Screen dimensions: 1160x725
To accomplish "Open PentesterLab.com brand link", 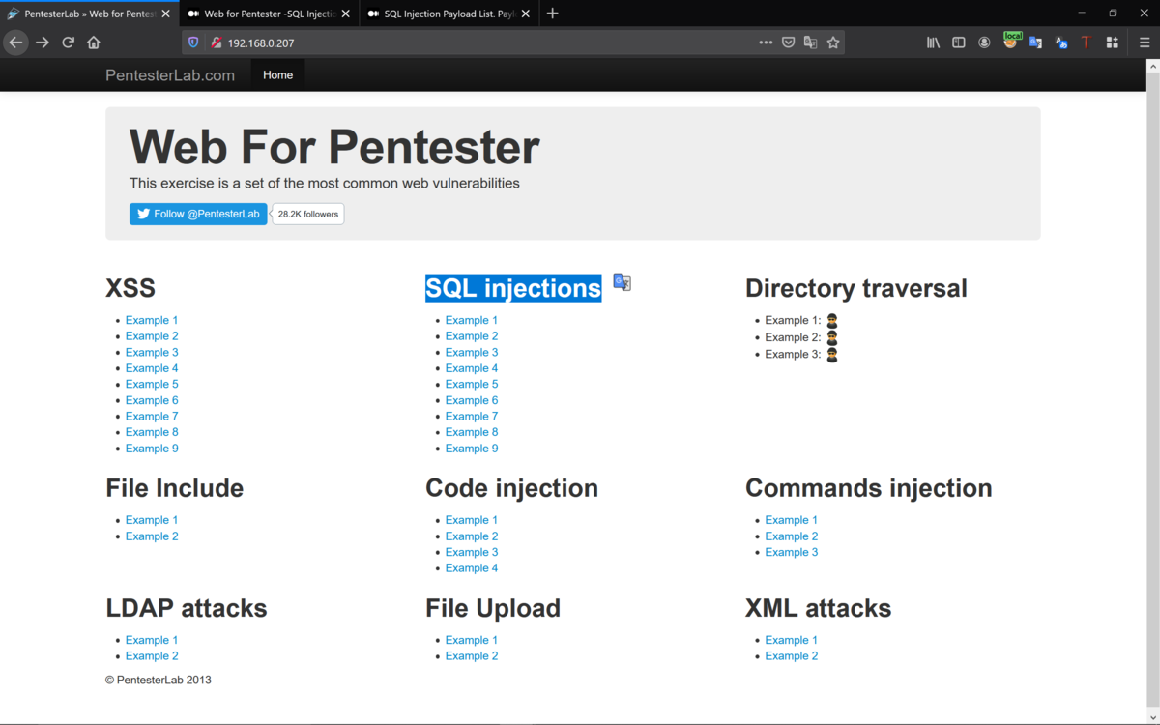I will (170, 75).
